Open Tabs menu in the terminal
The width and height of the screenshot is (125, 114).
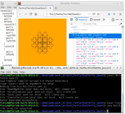tap(15, 72)
